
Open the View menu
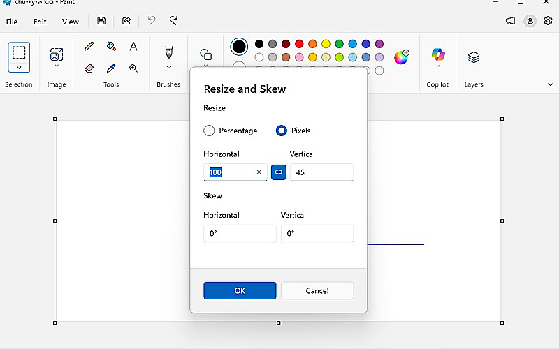[71, 22]
